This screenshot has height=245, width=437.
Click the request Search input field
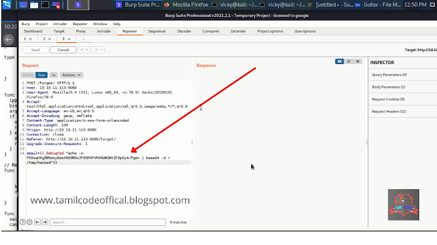pos(108,222)
